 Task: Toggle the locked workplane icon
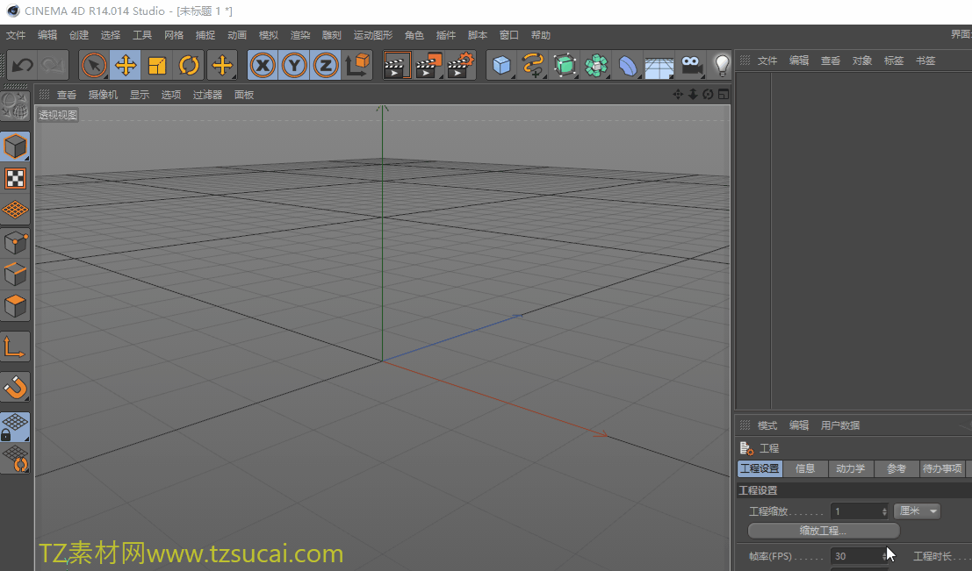coord(15,426)
